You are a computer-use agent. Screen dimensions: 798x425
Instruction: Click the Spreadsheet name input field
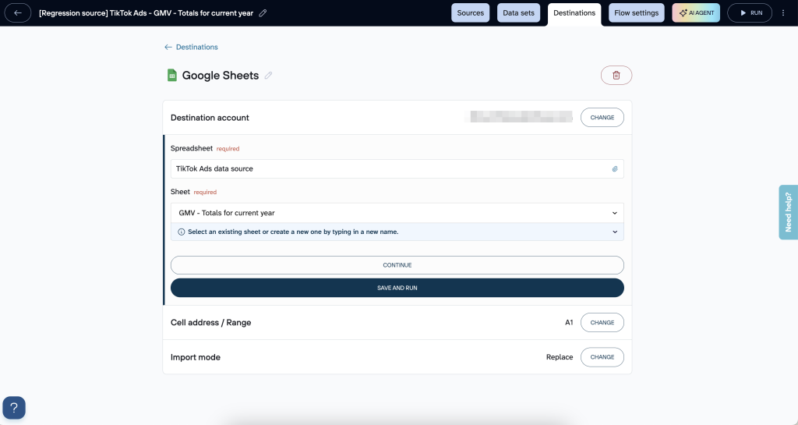(390, 168)
